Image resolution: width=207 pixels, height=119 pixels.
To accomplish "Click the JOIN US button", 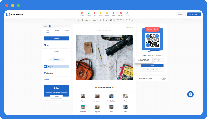I will point(56,96).
